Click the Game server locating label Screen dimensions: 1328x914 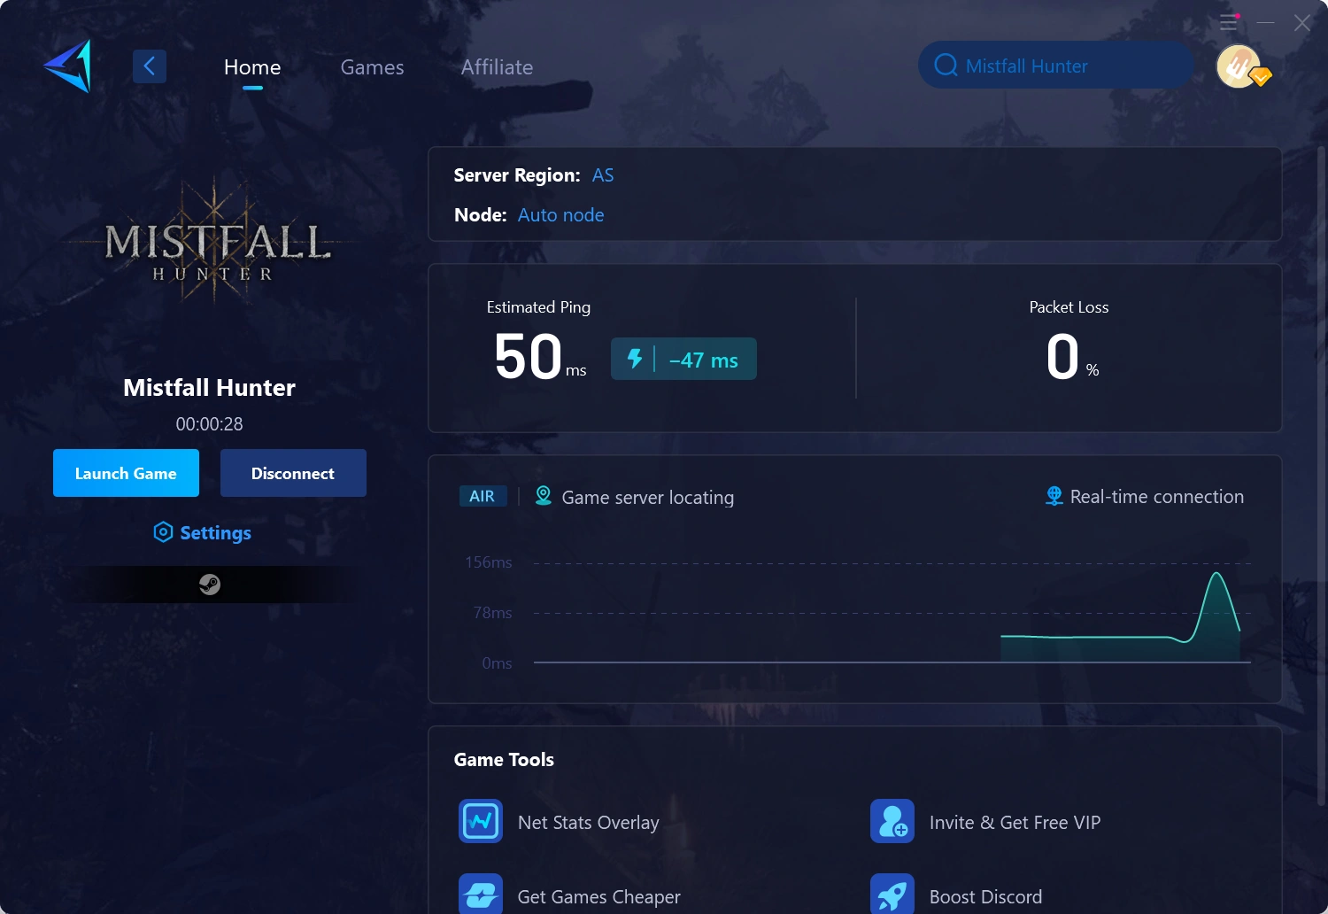click(x=647, y=498)
